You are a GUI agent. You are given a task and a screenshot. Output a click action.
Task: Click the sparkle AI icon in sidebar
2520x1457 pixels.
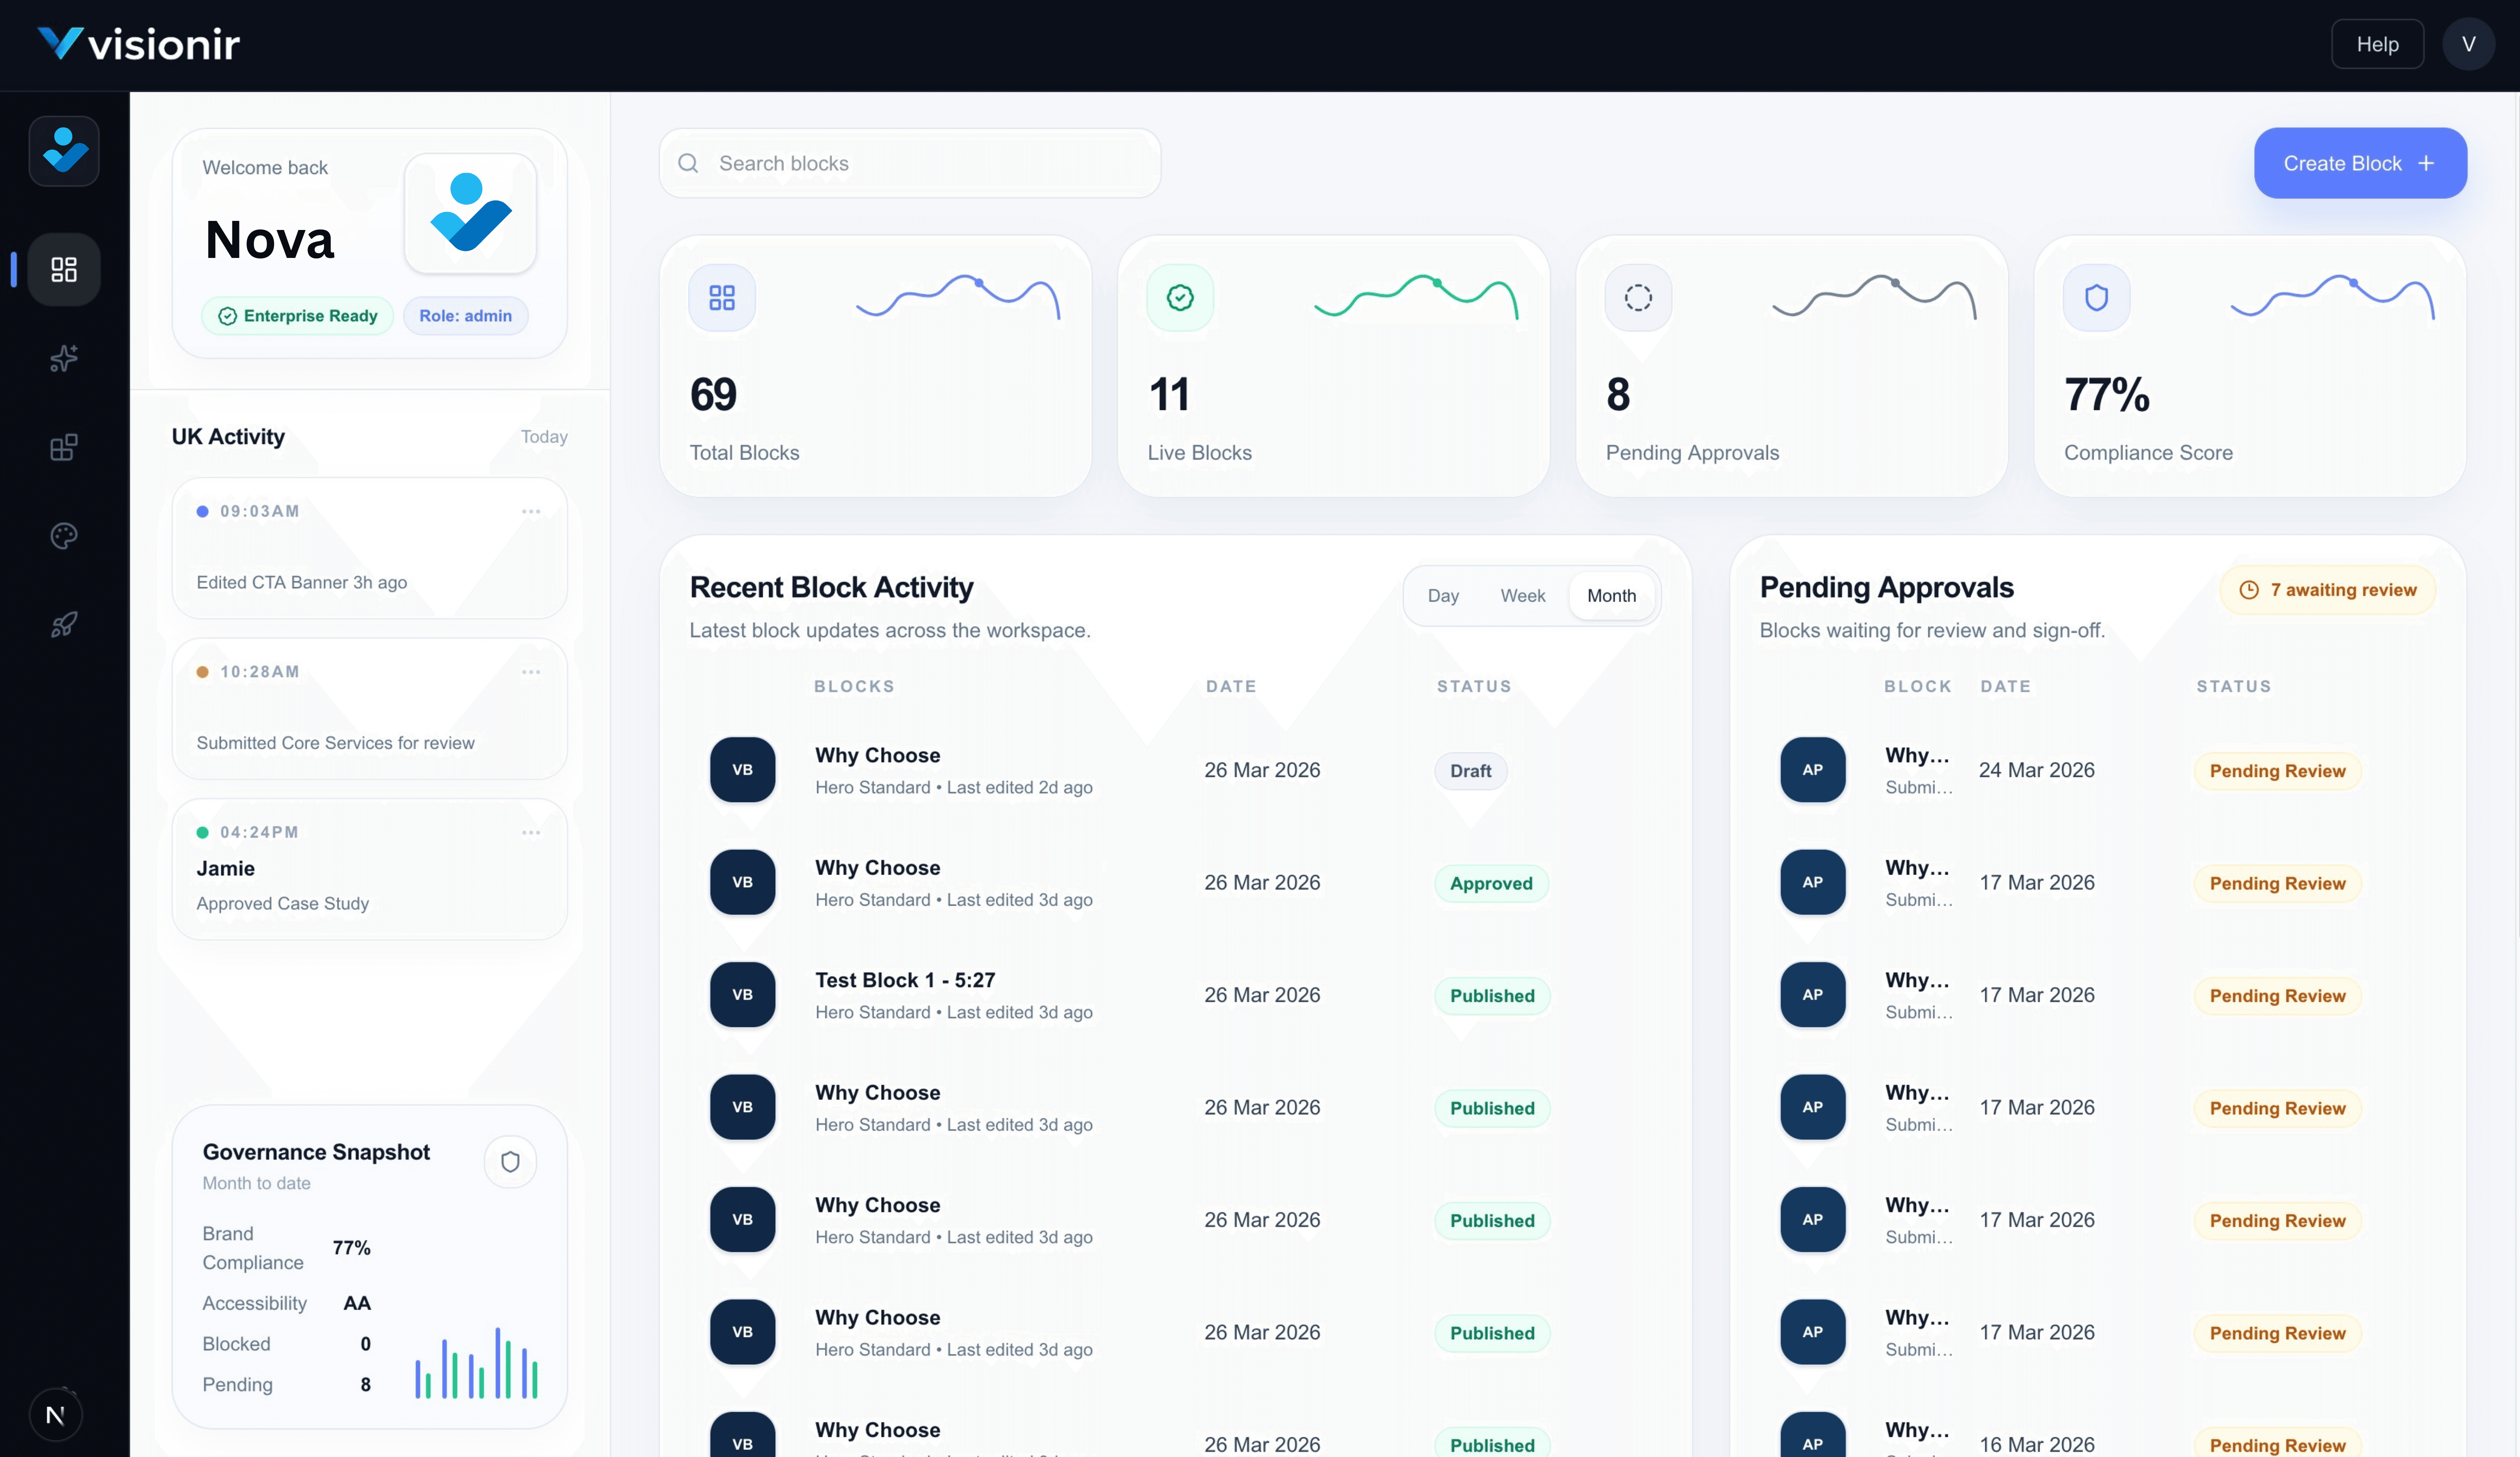(x=64, y=358)
